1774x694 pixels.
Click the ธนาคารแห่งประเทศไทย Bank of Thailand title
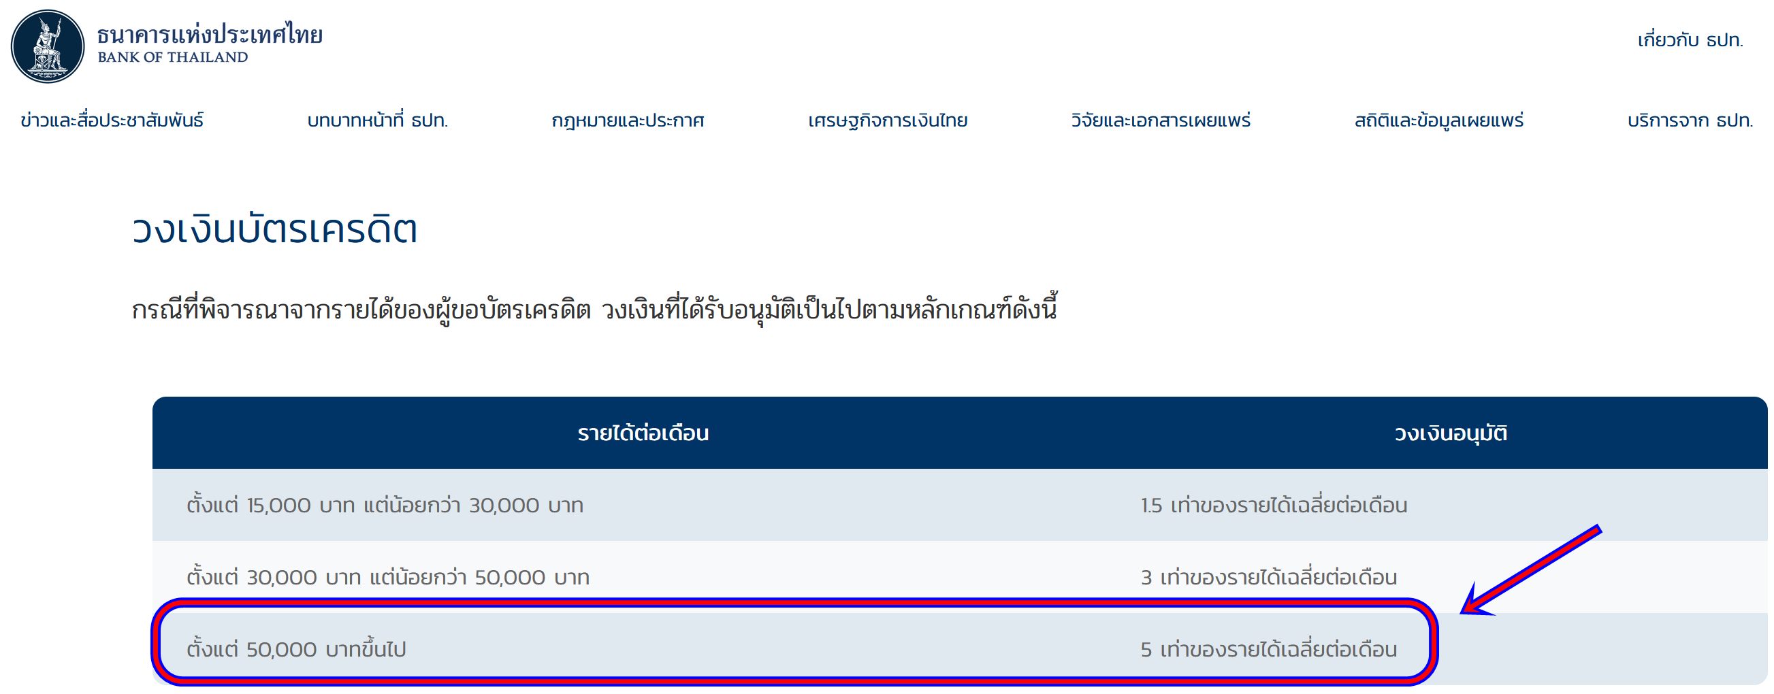pyautogui.click(x=210, y=44)
